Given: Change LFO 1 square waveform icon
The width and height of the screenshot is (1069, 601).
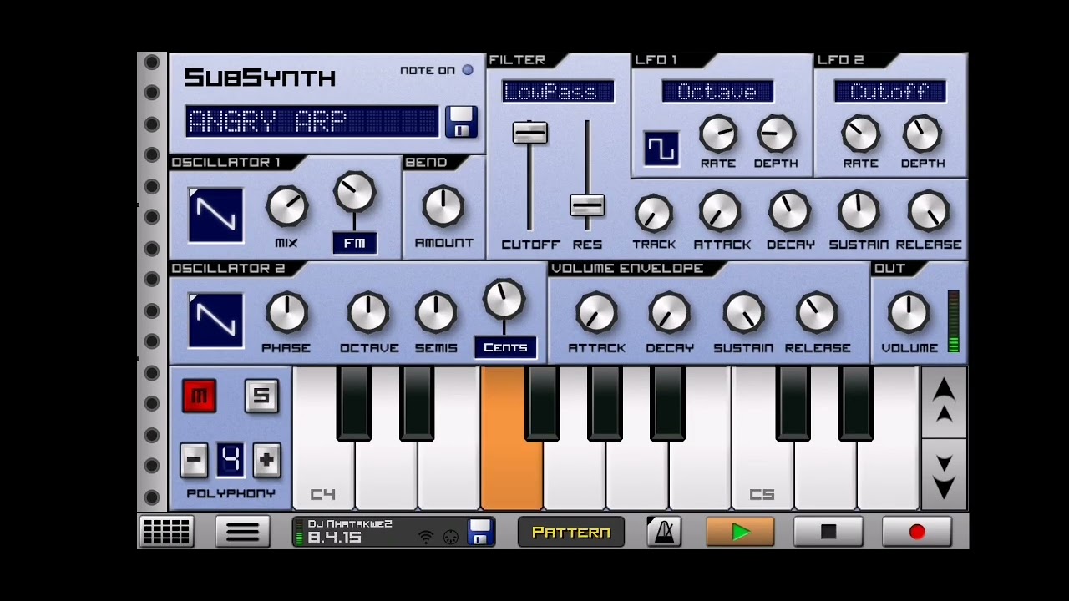Looking at the screenshot, I should (x=661, y=149).
